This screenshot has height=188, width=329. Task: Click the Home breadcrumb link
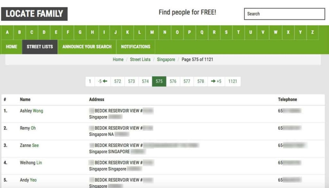point(118,60)
